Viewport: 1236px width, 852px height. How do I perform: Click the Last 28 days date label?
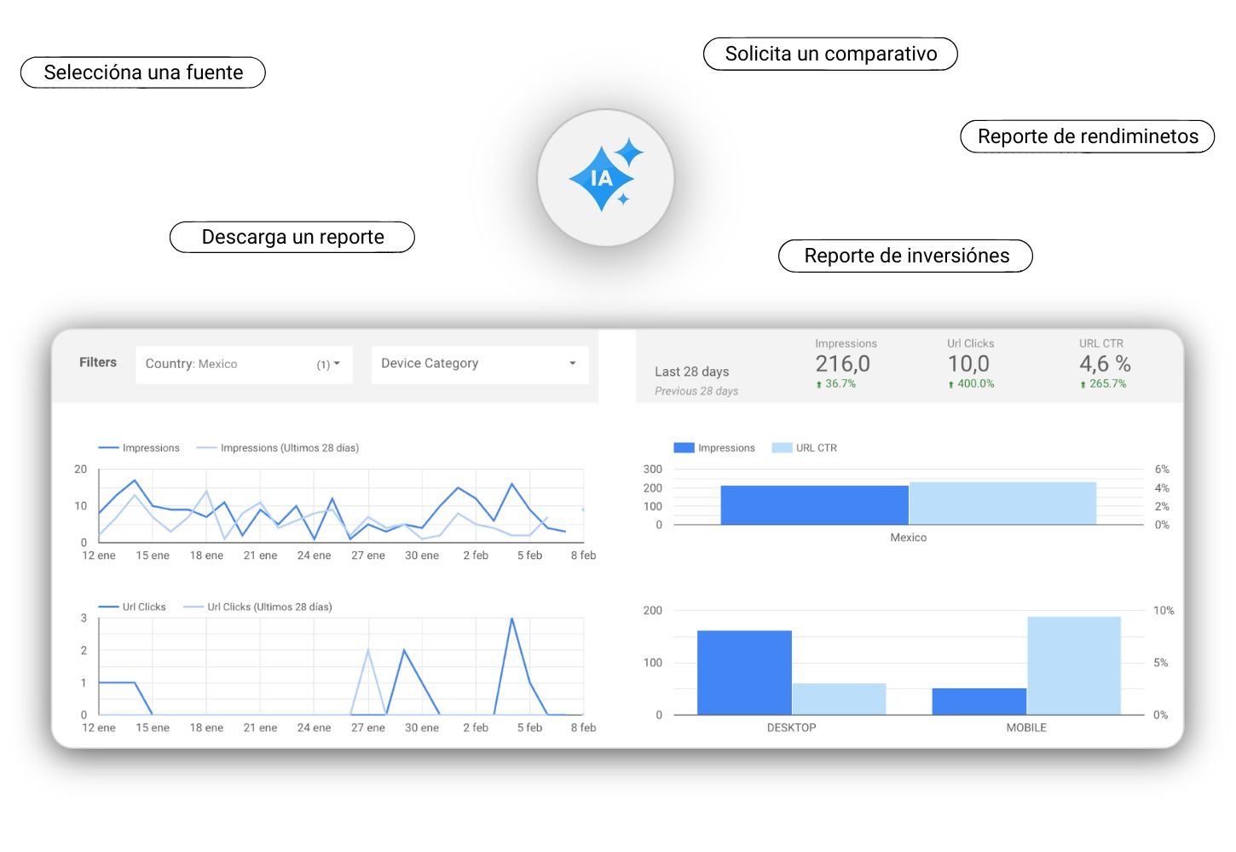click(692, 371)
